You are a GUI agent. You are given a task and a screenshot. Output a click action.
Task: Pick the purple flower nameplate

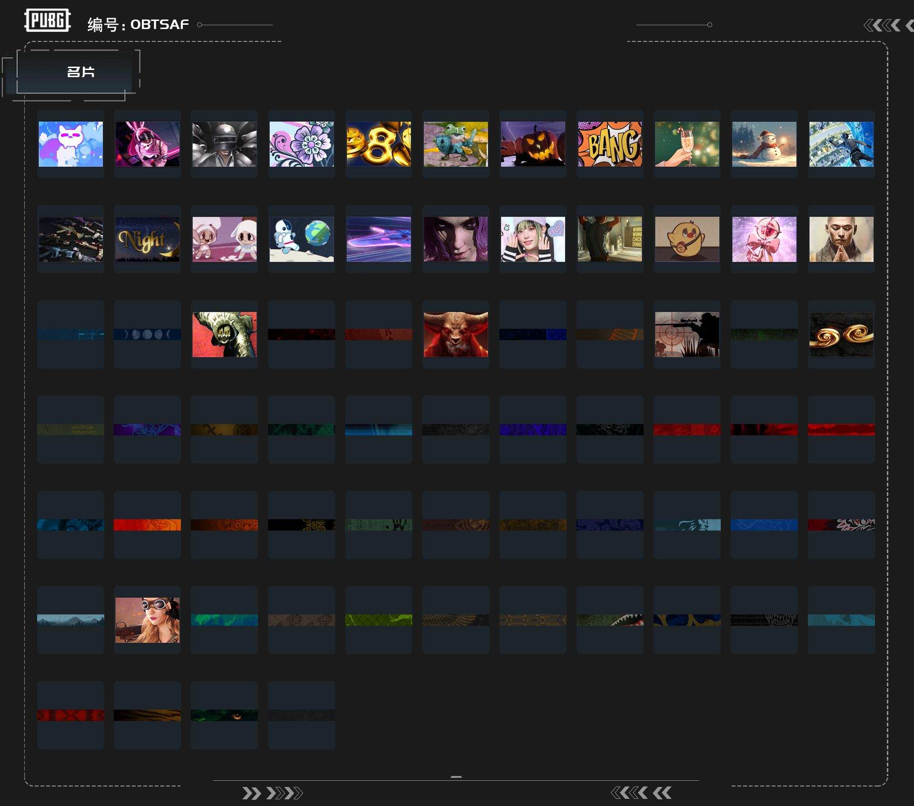302,144
